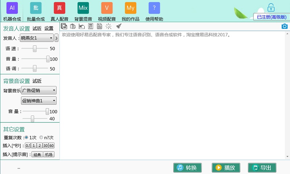Open the 促销神曲1 track dropdown

39,101
